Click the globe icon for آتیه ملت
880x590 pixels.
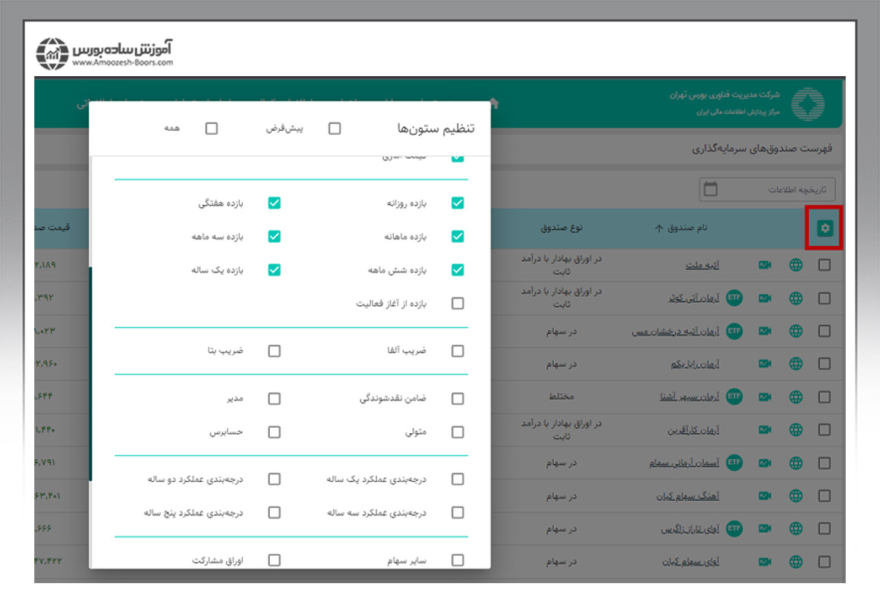click(796, 265)
